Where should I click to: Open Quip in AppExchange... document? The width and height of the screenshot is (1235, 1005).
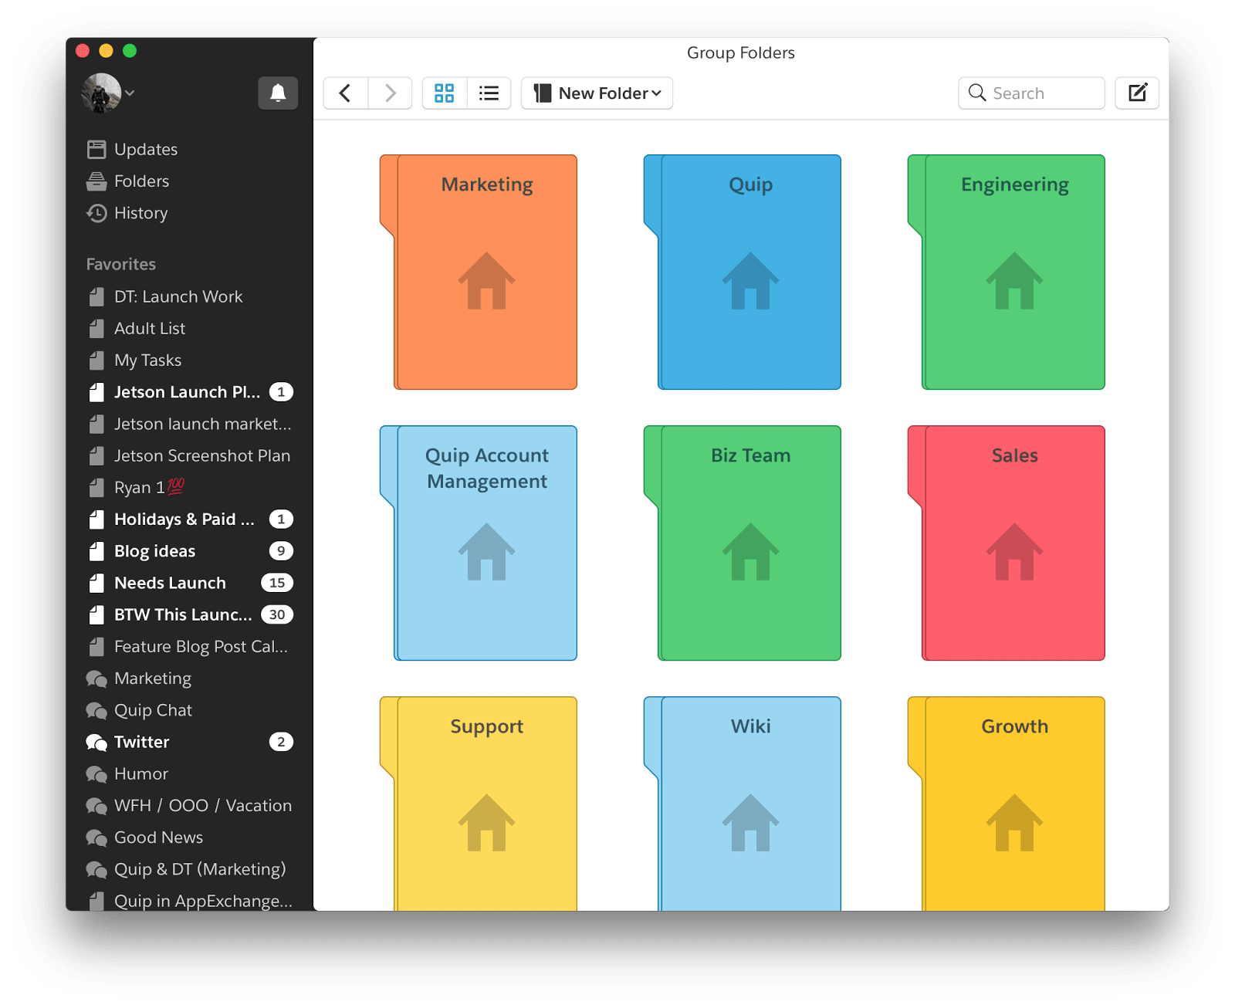[190, 900]
